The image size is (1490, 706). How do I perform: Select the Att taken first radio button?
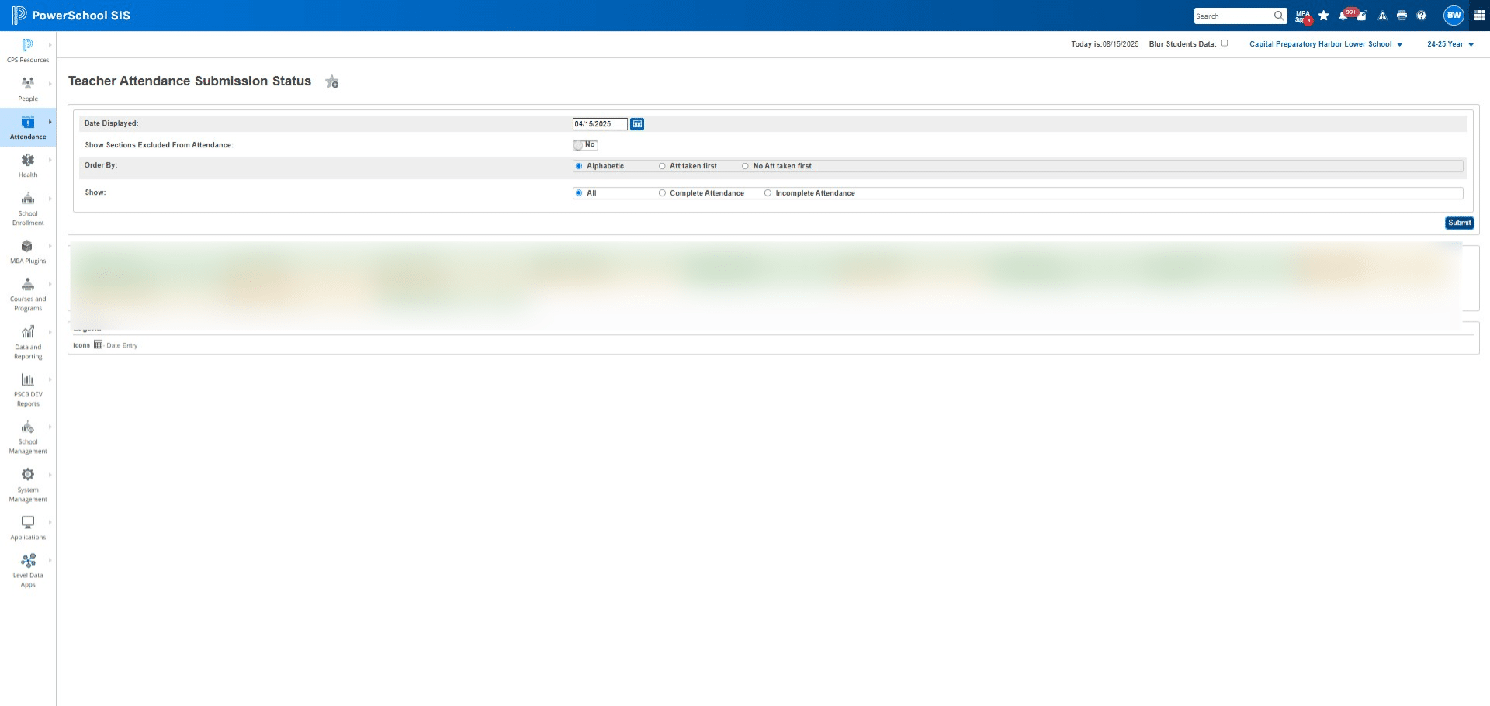pyautogui.click(x=662, y=166)
